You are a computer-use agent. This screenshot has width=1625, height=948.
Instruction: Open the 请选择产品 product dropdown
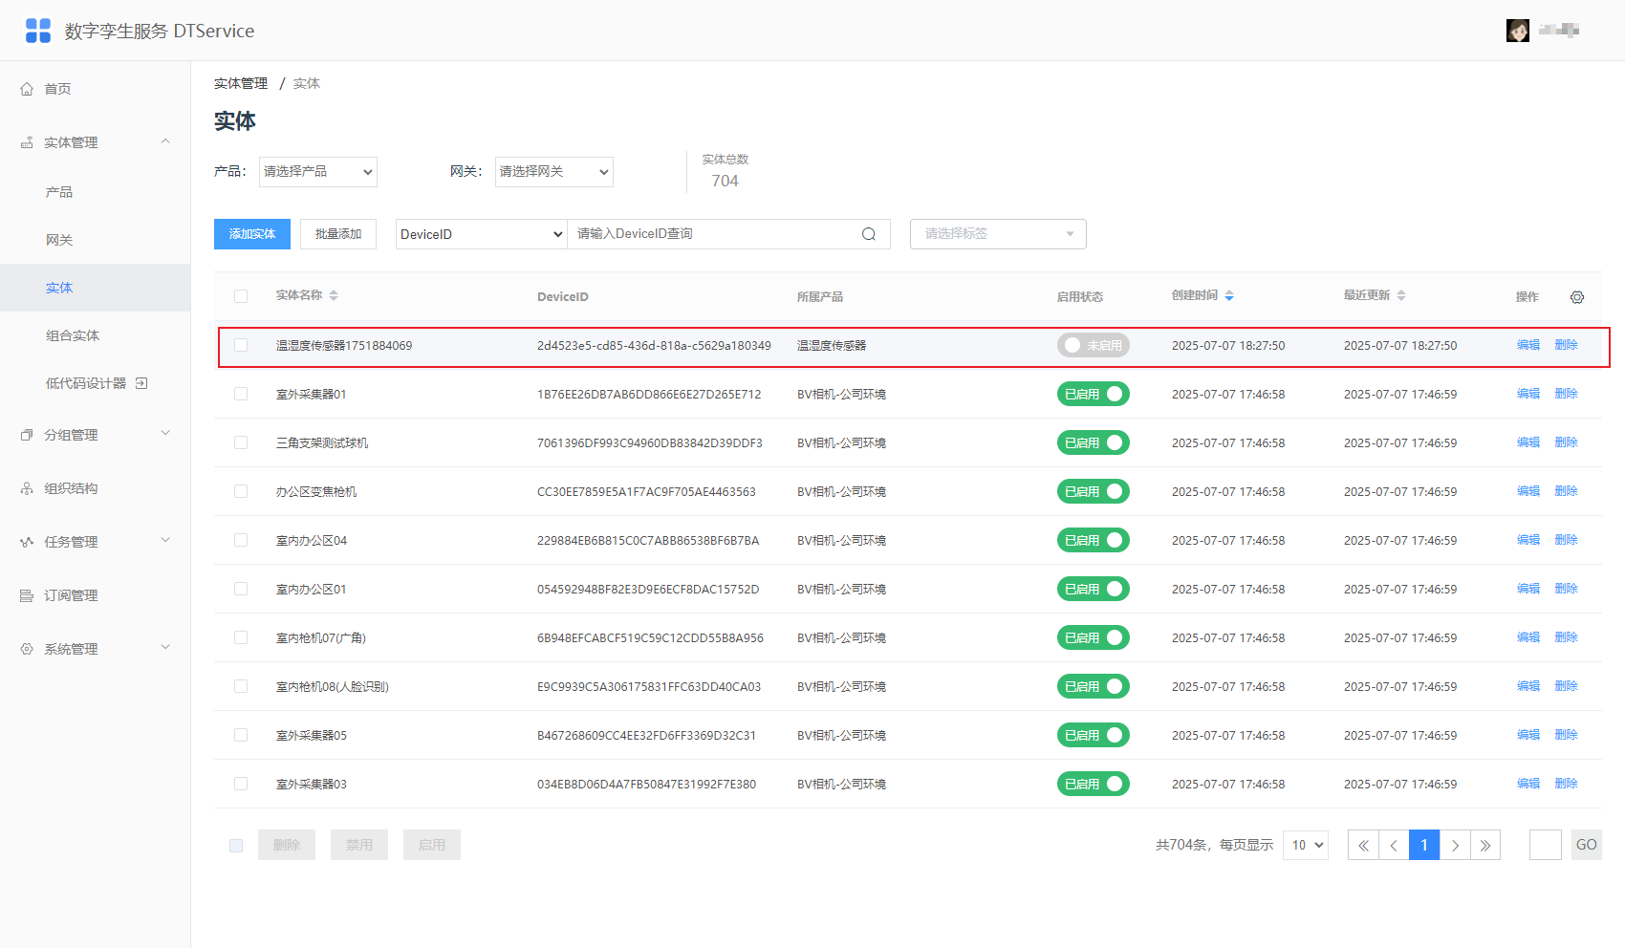click(x=318, y=172)
